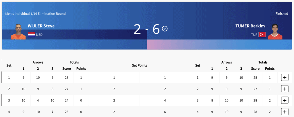This screenshot has height=117, width=294.
Task: Click the TUR country code label
Action: 254,35
